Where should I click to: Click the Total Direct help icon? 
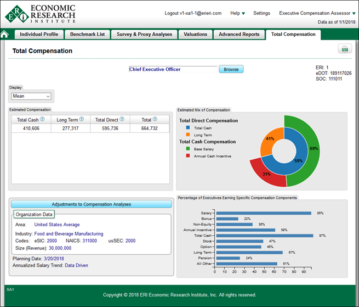click(122, 119)
